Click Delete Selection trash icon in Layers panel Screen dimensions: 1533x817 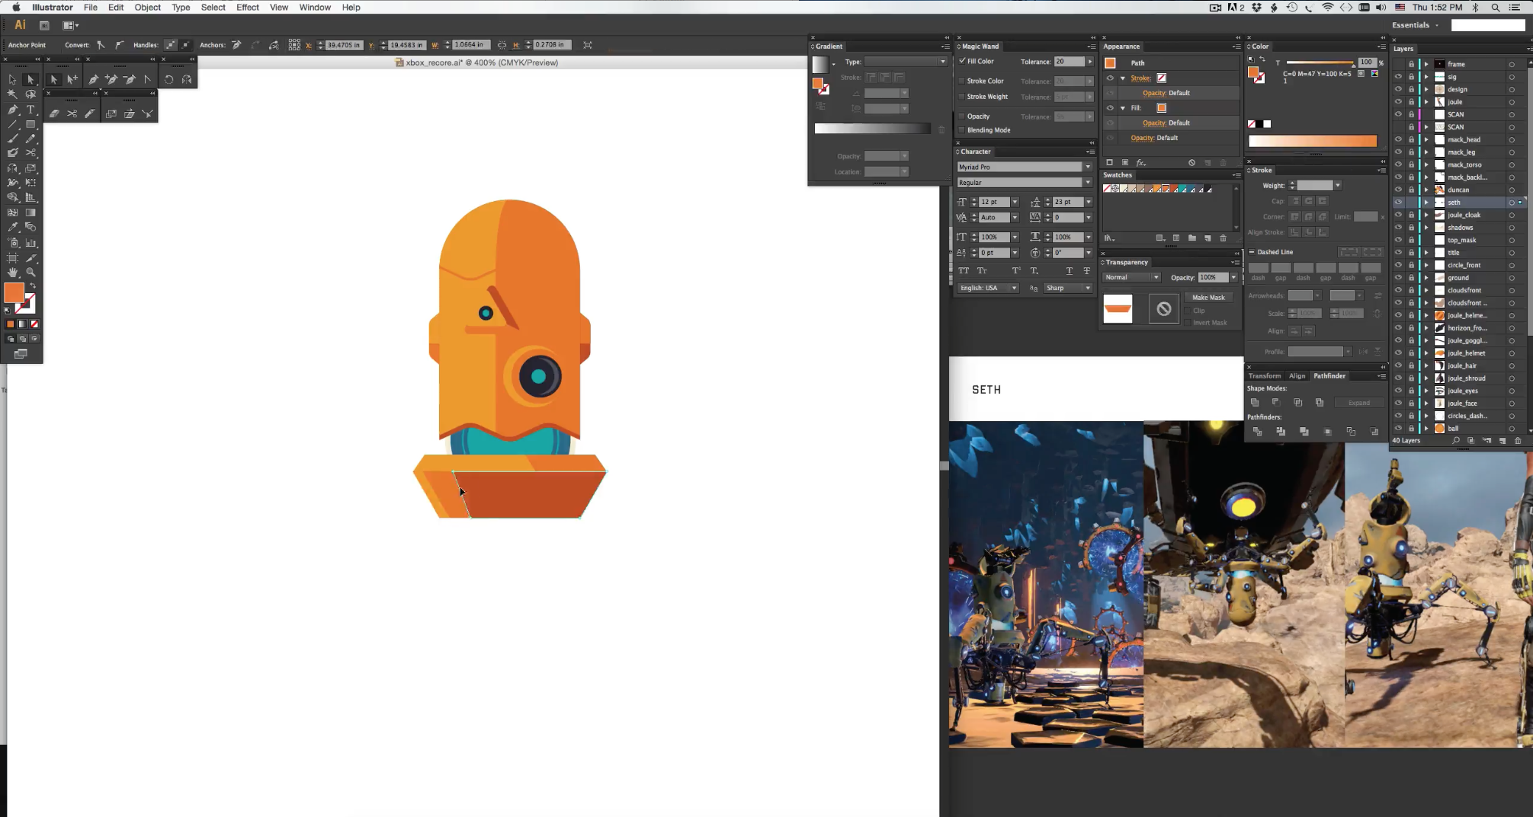(x=1518, y=440)
